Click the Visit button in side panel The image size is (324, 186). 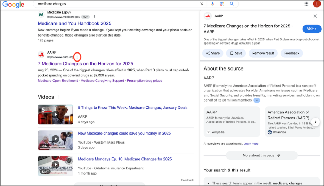(312, 29)
